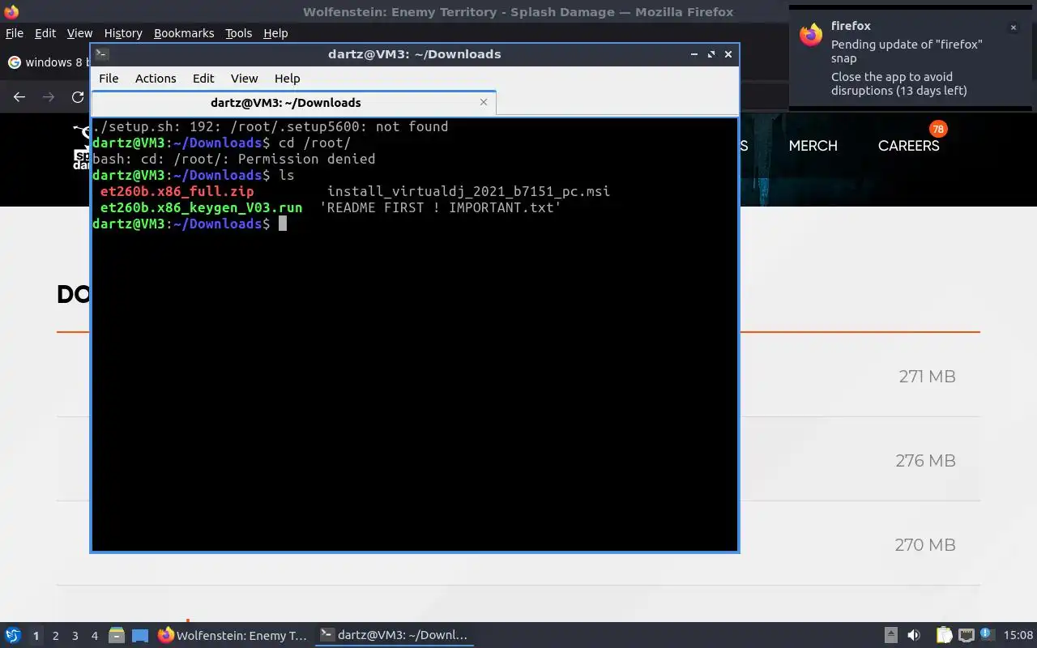This screenshot has height=648, width=1037.
Task: Click the taskbar clock showing 15:08
Action: (x=1018, y=636)
